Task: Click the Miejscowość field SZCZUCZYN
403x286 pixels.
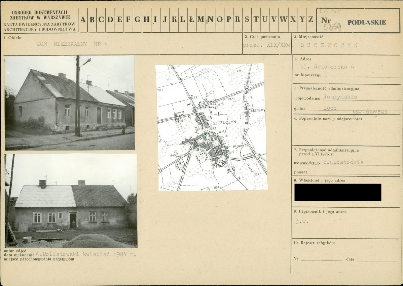Action: [x=329, y=45]
